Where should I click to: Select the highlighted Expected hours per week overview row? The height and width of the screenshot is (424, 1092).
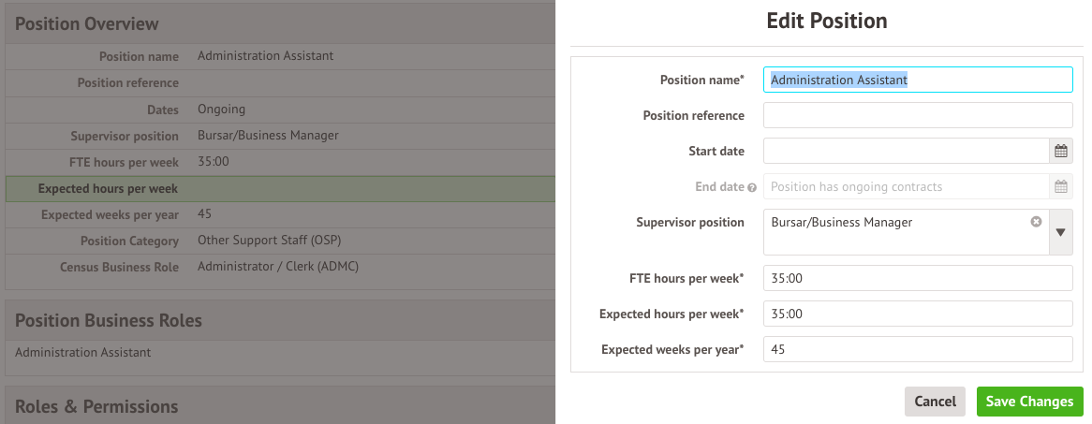[280, 188]
